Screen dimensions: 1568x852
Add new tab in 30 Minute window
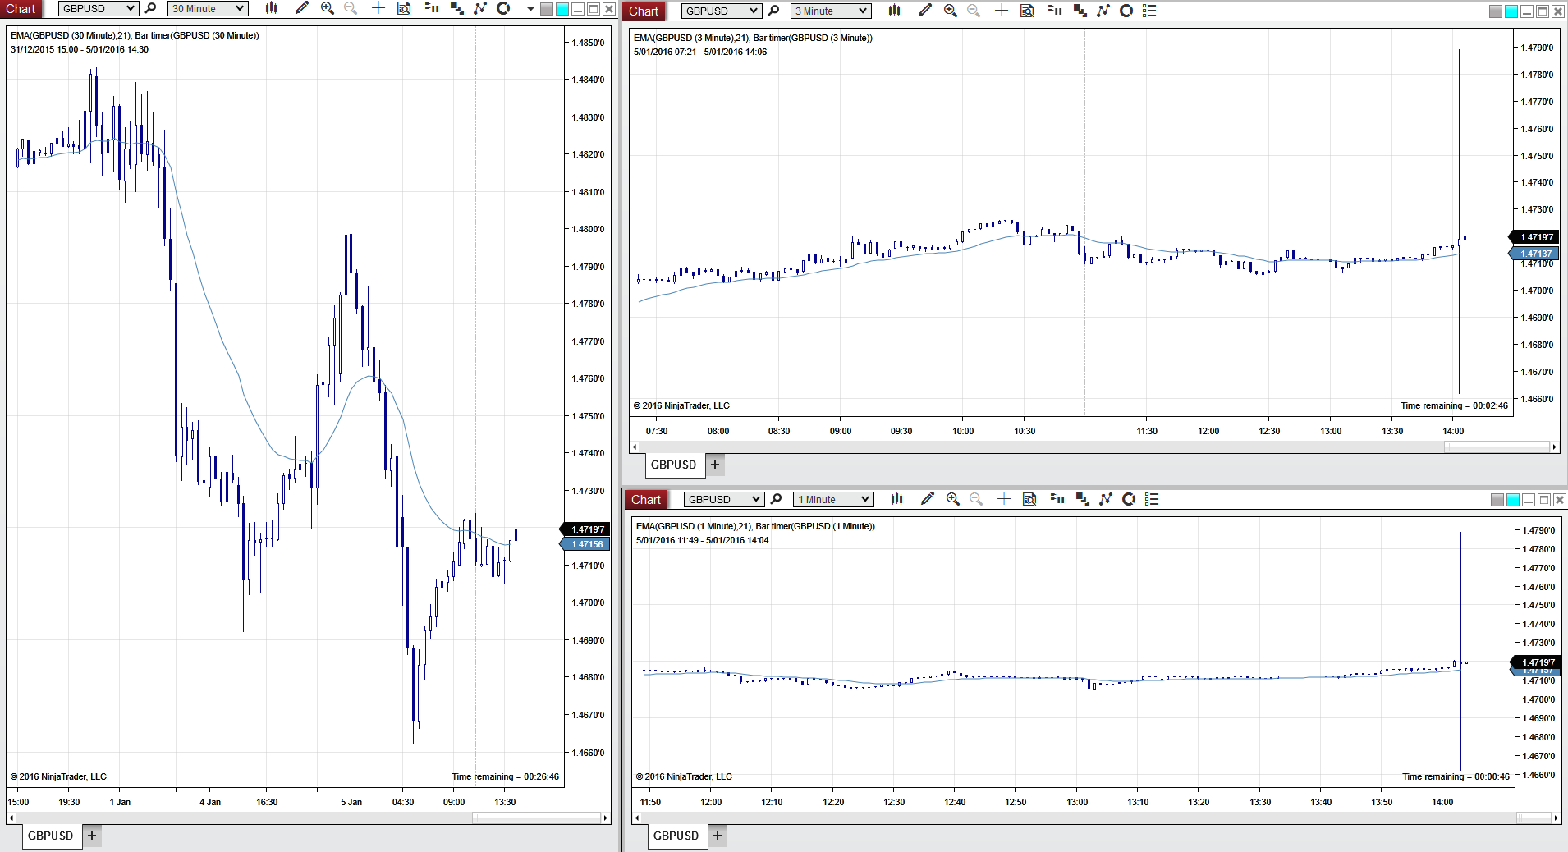click(92, 836)
